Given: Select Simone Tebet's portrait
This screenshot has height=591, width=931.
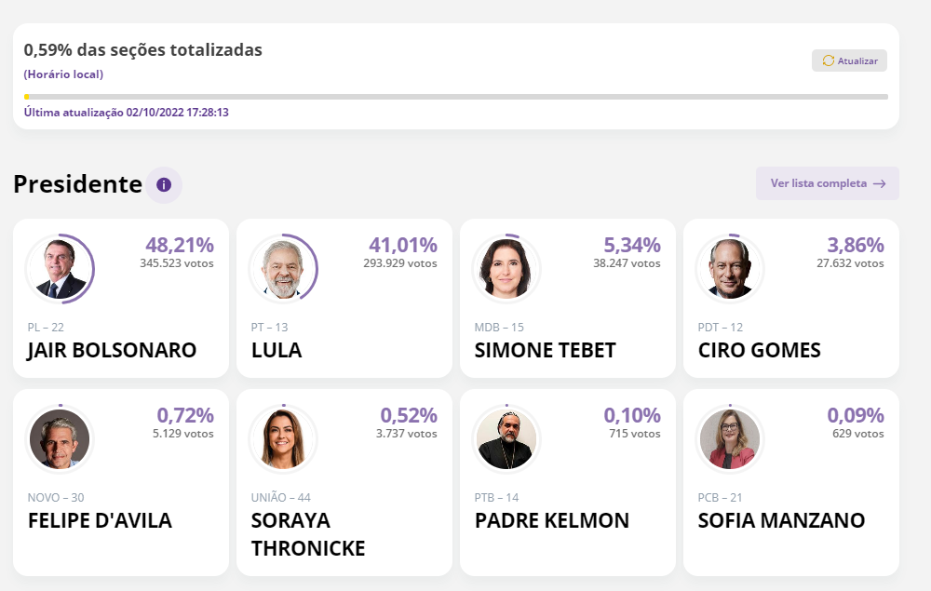Looking at the screenshot, I should (x=506, y=268).
